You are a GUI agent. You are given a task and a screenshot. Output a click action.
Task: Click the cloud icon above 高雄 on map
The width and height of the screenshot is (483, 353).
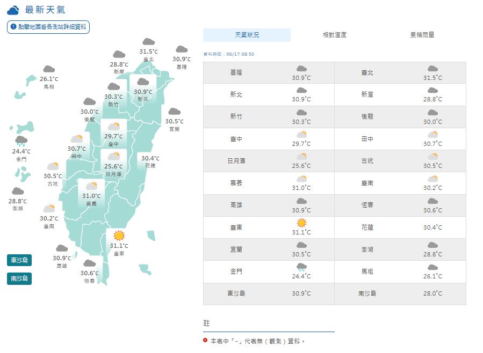[x=62, y=248]
